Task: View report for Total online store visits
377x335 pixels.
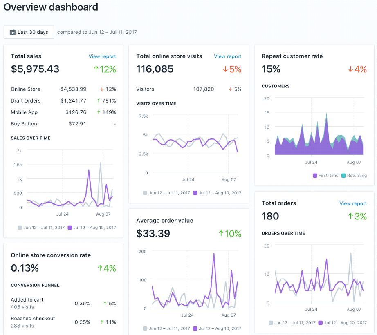Action: [x=227, y=56]
